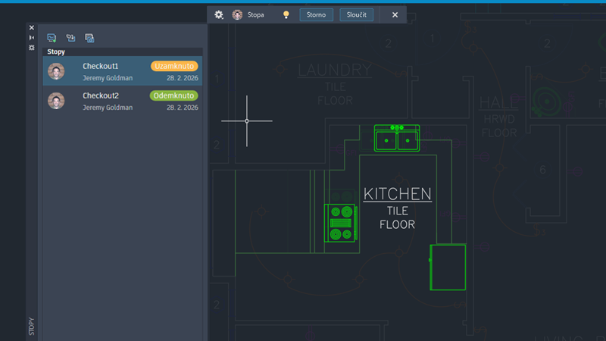Close the trace toolbar with X
The height and width of the screenshot is (341, 606).
(x=395, y=14)
